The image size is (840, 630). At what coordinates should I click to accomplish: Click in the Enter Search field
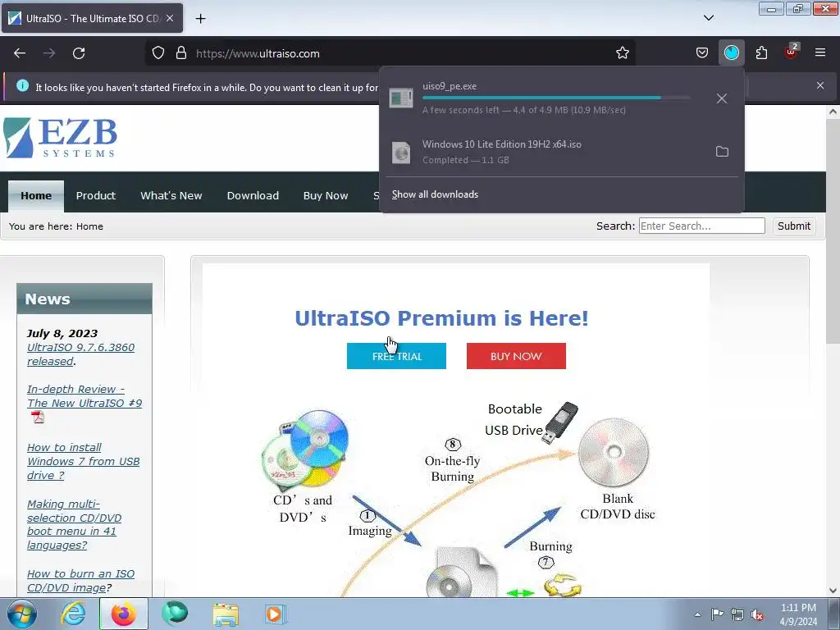coord(702,226)
